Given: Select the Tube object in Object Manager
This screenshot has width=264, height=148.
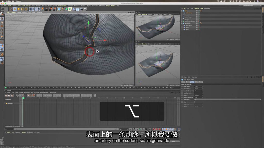Looking at the screenshot, I should coord(186,11).
